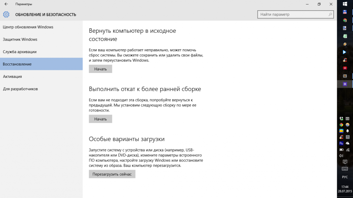Go to Служба архивации section
Screen dimensions: 353x198
[x=41, y=52]
